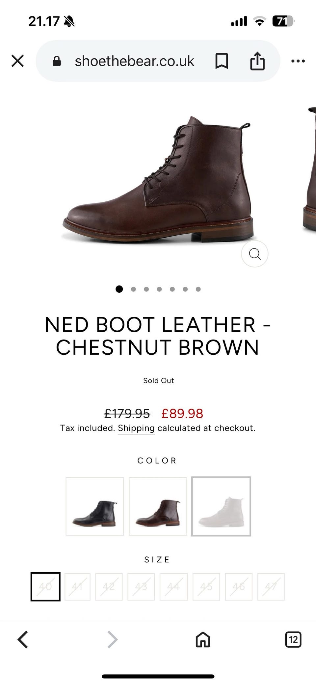316x685 pixels.
Task: Open the three-dots more options menu
Action: click(298, 61)
